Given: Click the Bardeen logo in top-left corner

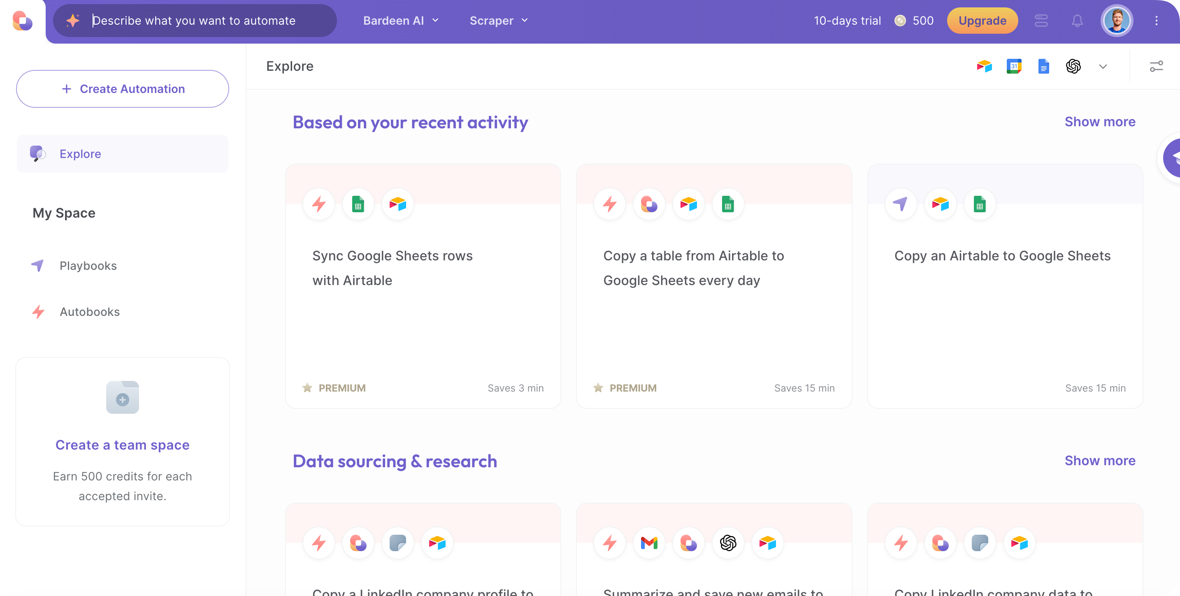Looking at the screenshot, I should (23, 21).
